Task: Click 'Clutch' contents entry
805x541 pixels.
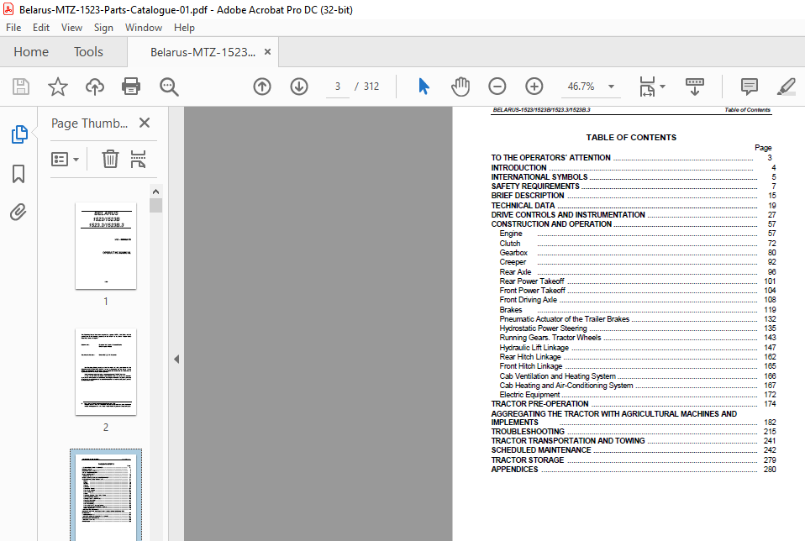Action: click(510, 244)
